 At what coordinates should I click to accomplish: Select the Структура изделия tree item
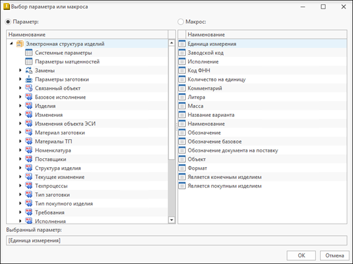[58, 168]
